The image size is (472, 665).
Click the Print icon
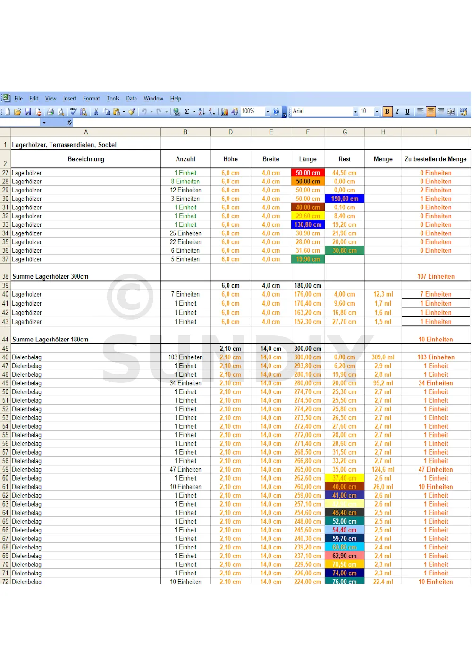(x=50, y=112)
